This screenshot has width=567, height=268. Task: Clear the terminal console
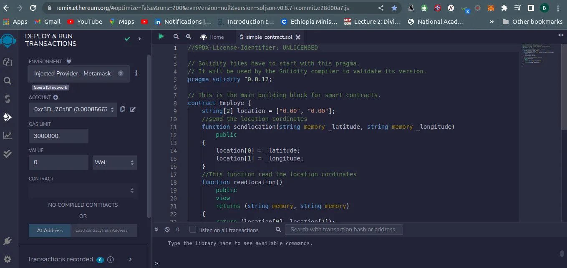pyautogui.click(x=167, y=229)
